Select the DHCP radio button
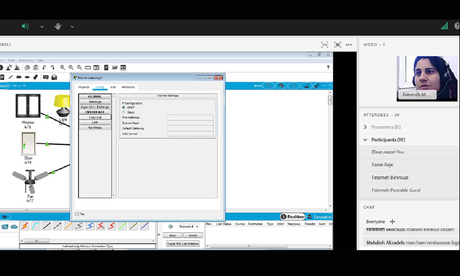The height and width of the screenshot is (276, 460). [x=124, y=108]
